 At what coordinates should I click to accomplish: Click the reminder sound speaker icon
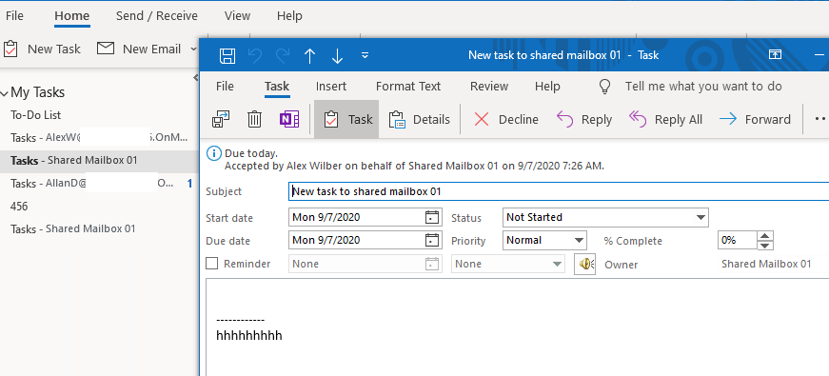(x=585, y=264)
